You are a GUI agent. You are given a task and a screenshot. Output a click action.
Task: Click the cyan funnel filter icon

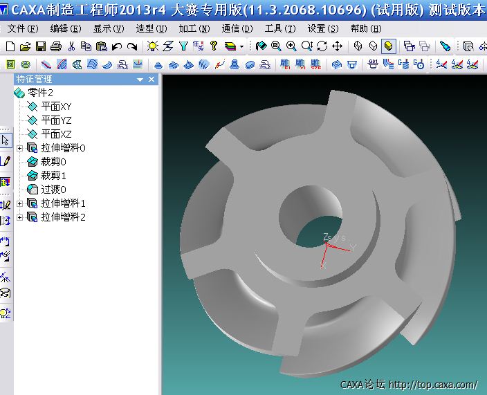183,46
